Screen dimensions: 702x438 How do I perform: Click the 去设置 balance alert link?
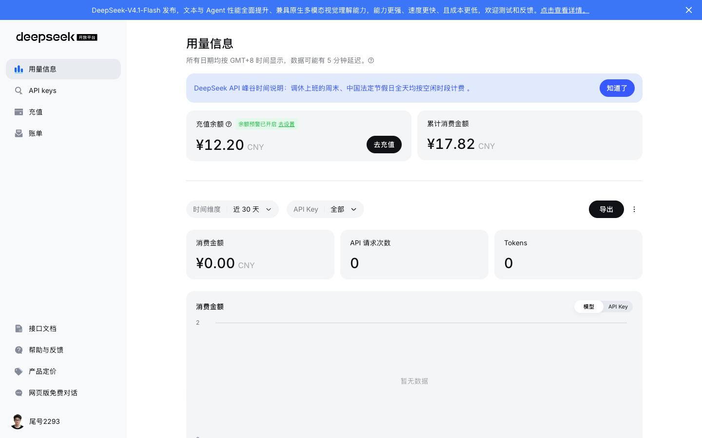click(287, 124)
